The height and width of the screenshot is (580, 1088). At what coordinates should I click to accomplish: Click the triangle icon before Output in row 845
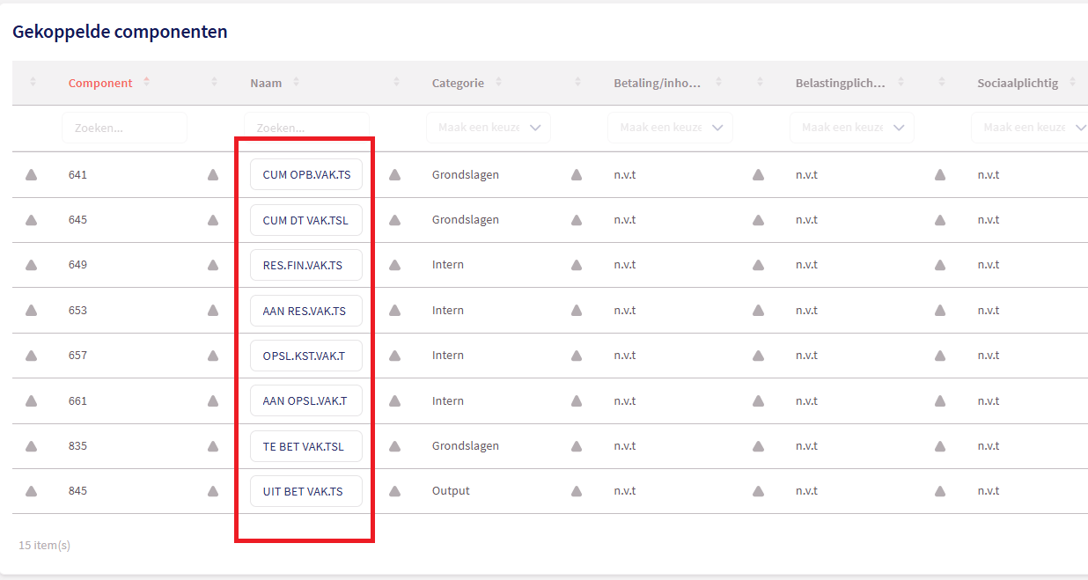pos(394,491)
